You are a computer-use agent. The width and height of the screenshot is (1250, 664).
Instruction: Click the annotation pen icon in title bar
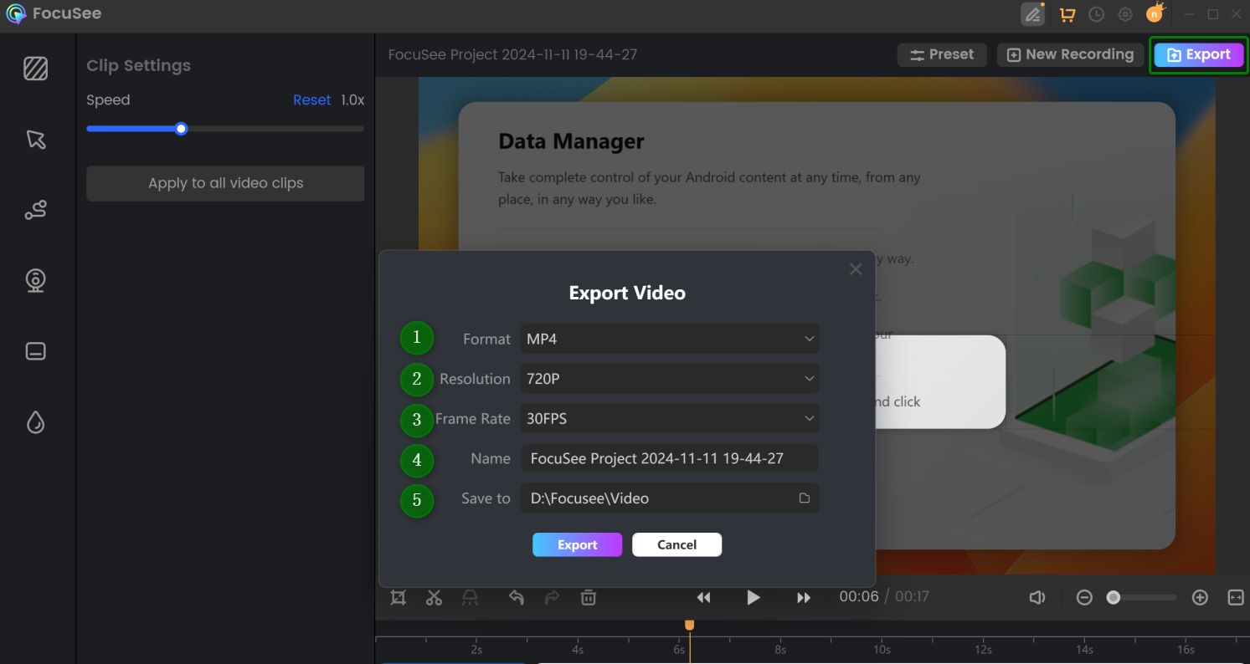click(1032, 14)
